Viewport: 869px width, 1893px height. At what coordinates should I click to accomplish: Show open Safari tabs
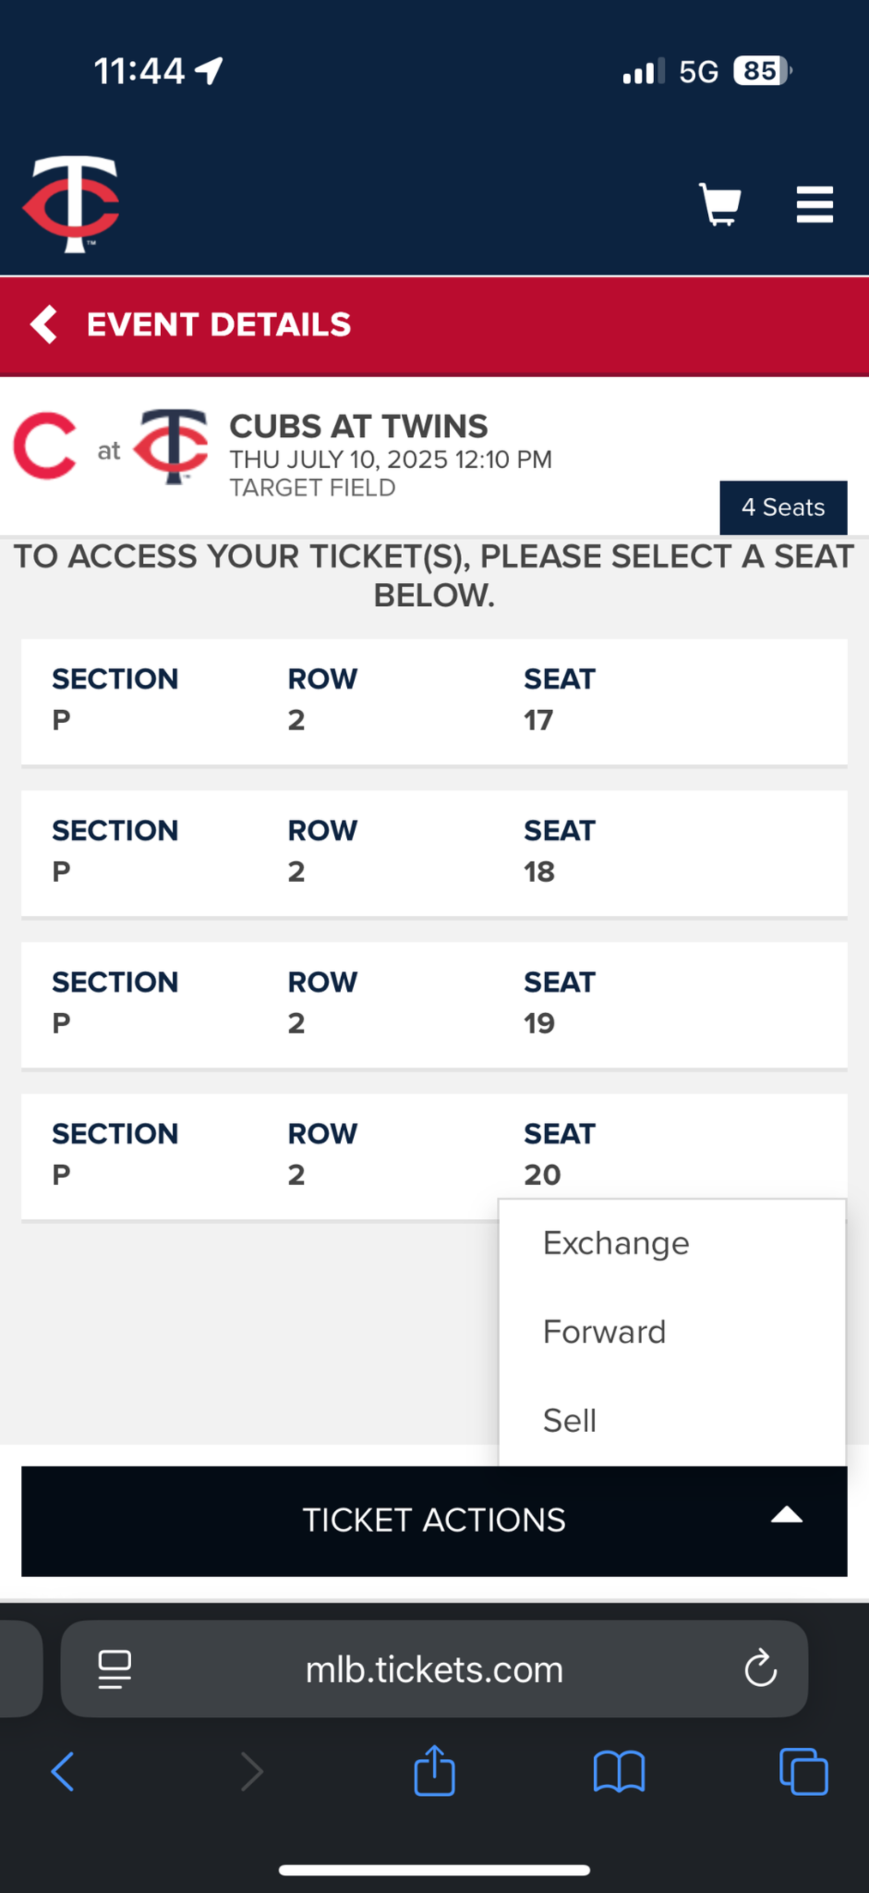804,1771
